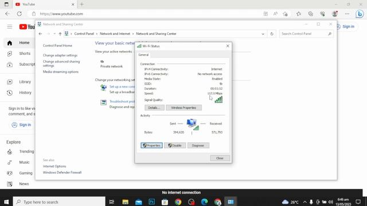Close the YouTube tab
The height and width of the screenshot is (206, 367).
coord(73,4)
